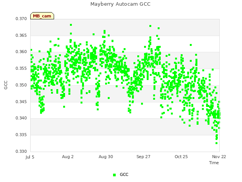Click the green GCC legend swatch
Viewport: 242px width, 182px height.
pos(114,175)
